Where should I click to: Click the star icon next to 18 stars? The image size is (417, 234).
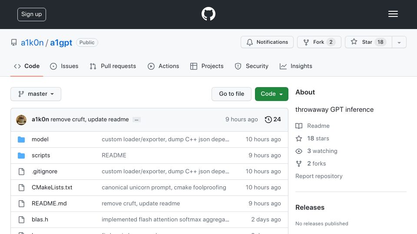tap(299, 139)
